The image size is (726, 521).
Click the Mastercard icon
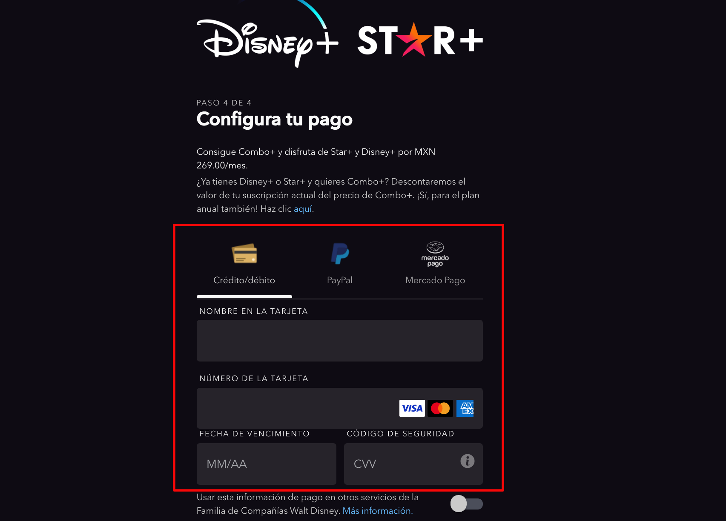(440, 408)
